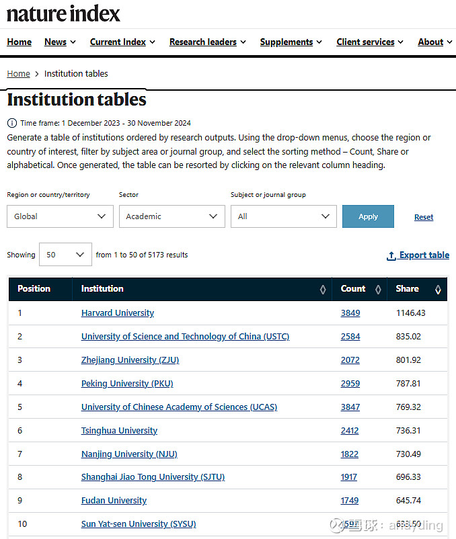Image resolution: width=456 pixels, height=539 pixels.
Task: Sort table by Count column arrows
Action: coord(378,289)
